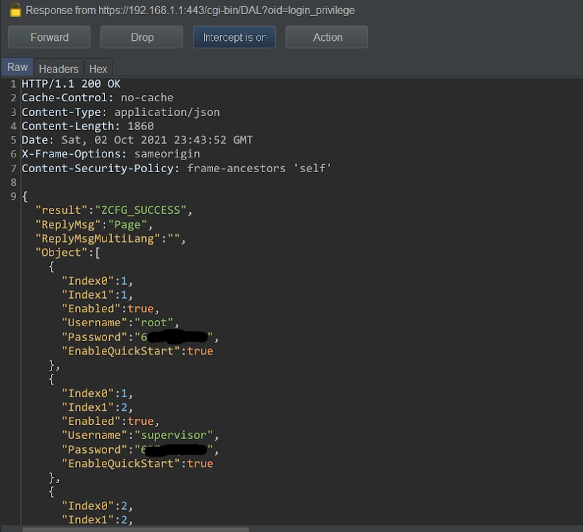Click the "Username":"root" line
The width and height of the screenshot is (583, 532).
(120, 323)
